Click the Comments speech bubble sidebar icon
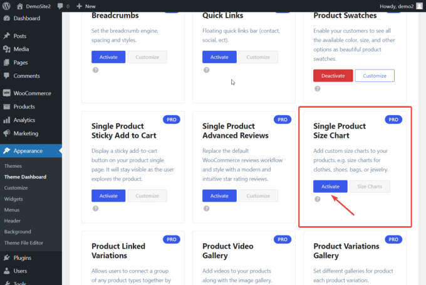Screen dimensions: 426x285 (x=7, y=76)
